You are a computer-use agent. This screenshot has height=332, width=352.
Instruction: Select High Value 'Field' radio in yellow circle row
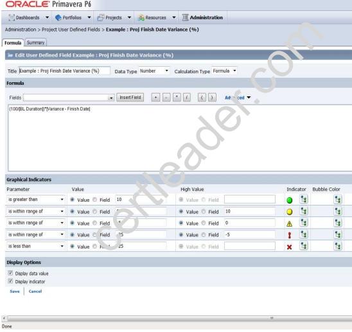coord(204,211)
